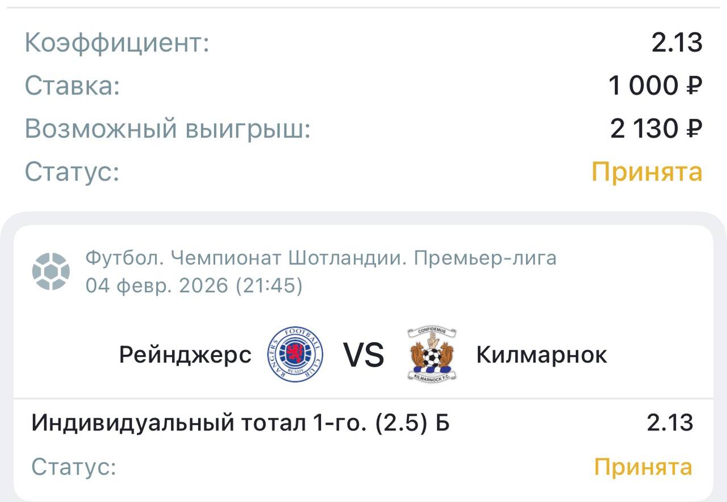Click the top Статус label

coord(72,172)
